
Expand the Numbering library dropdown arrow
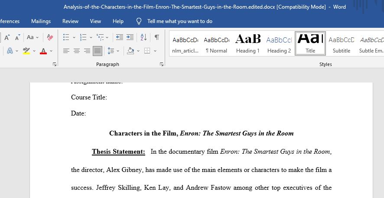(91, 37)
